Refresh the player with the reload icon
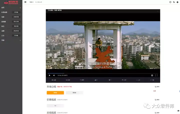 pos(82,80)
